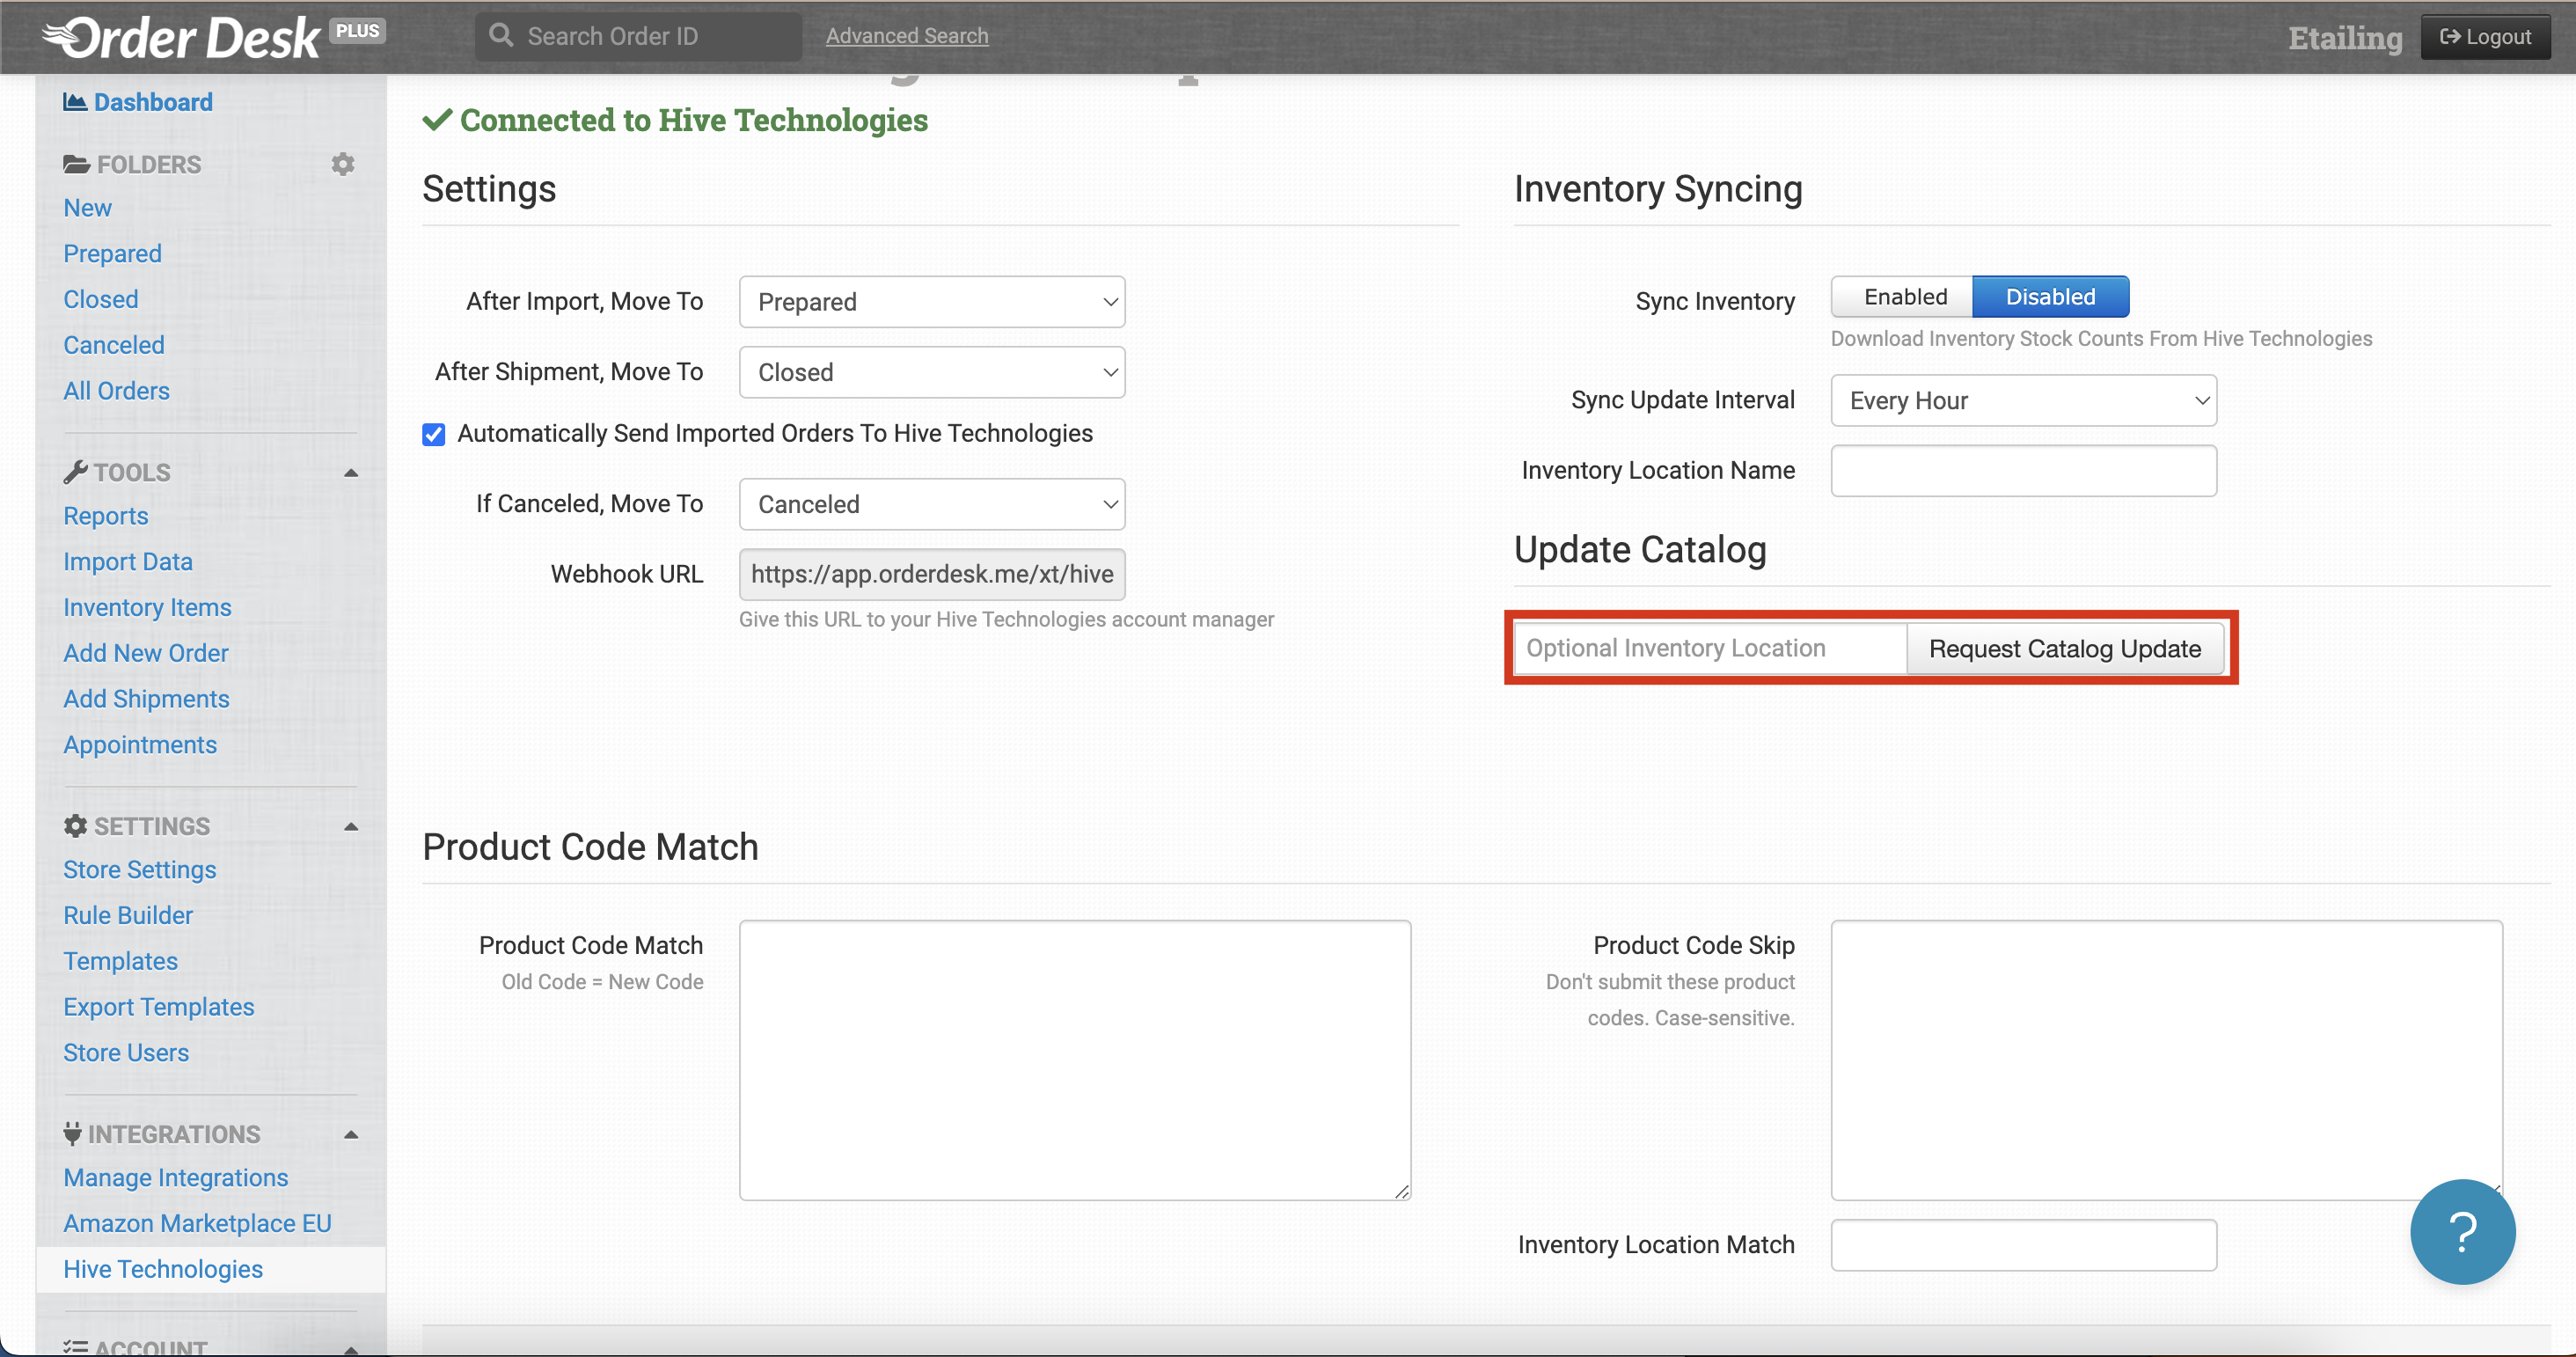The height and width of the screenshot is (1357, 2576).
Task: Click the blue help question mark icon
Action: (x=2462, y=1231)
